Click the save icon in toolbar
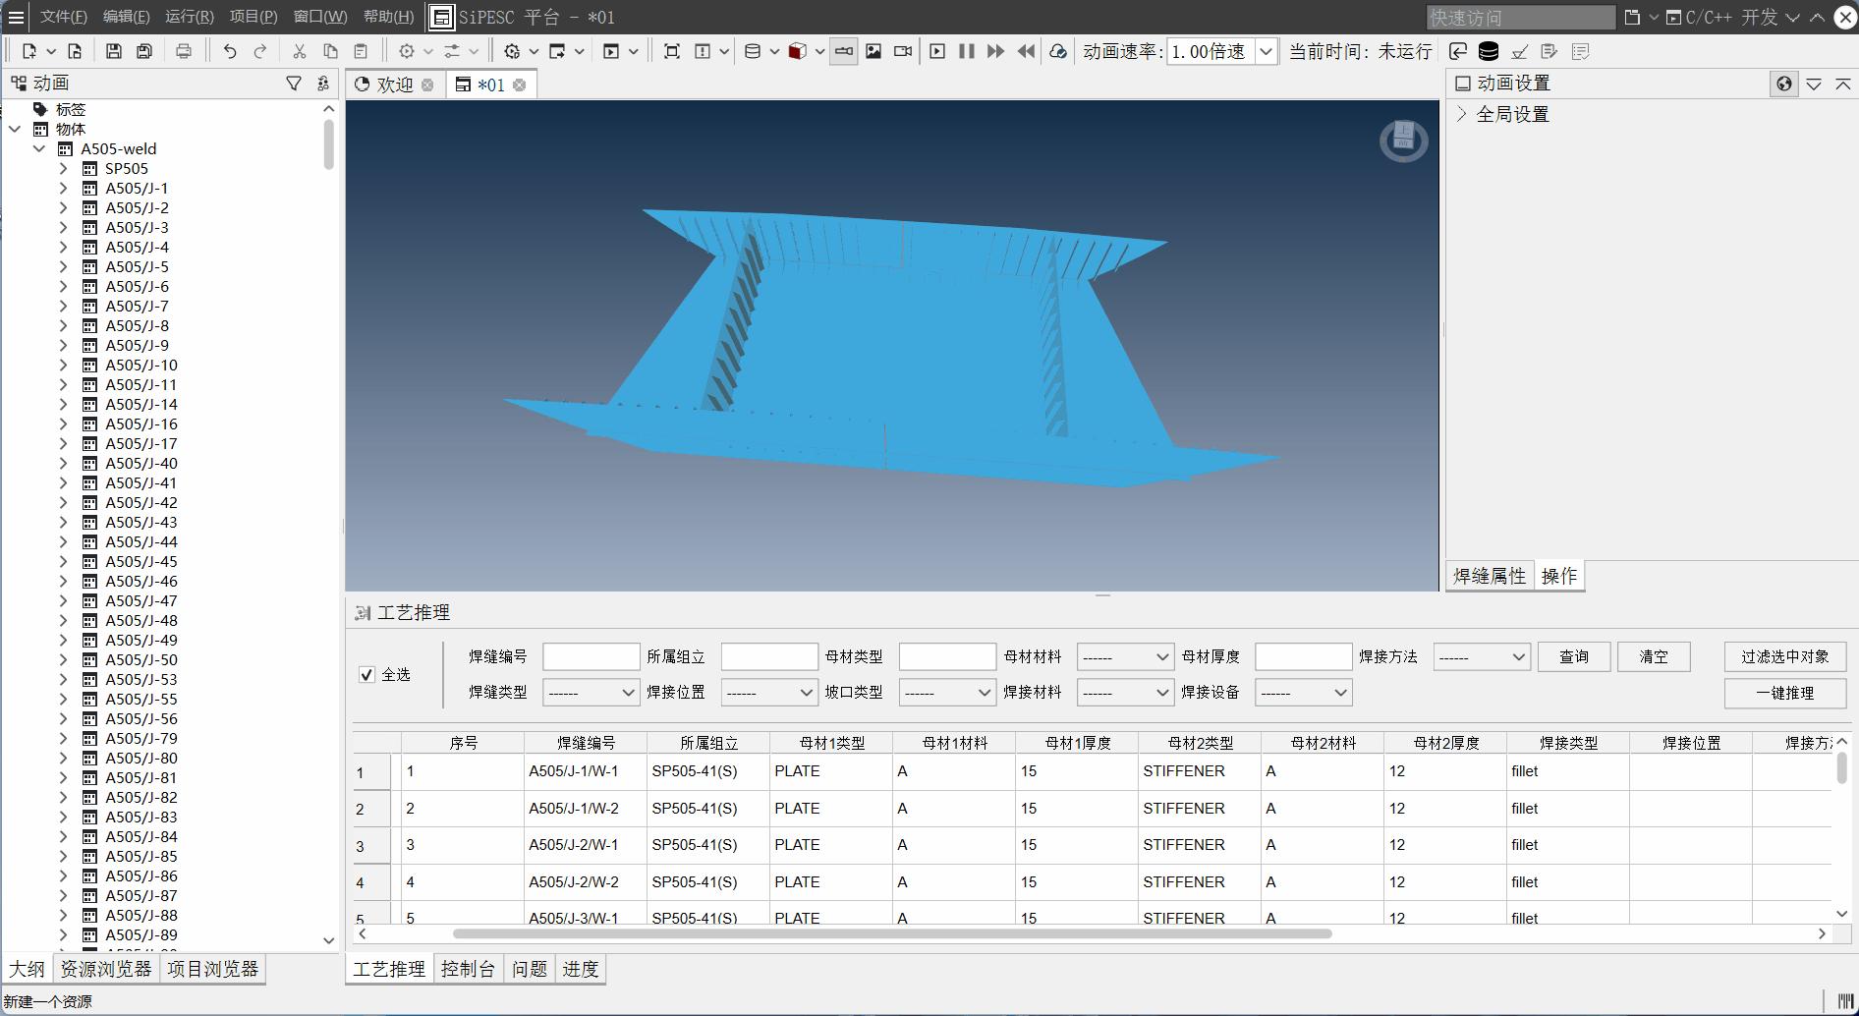This screenshot has width=1859, height=1016. pos(114,51)
